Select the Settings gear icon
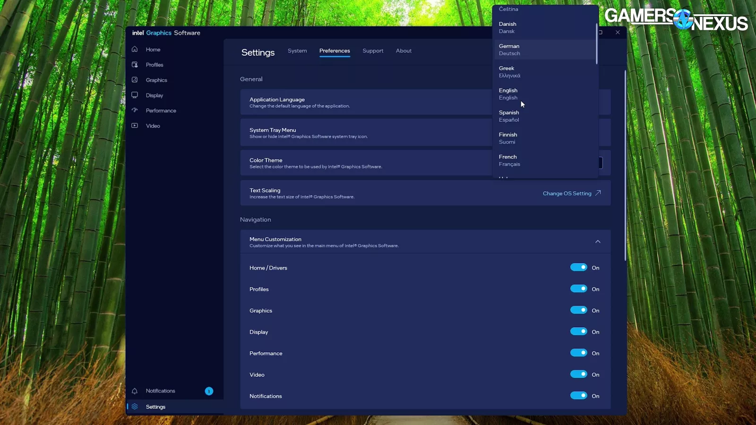Viewport: 756px width, 425px height. click(x=134, y=406)
